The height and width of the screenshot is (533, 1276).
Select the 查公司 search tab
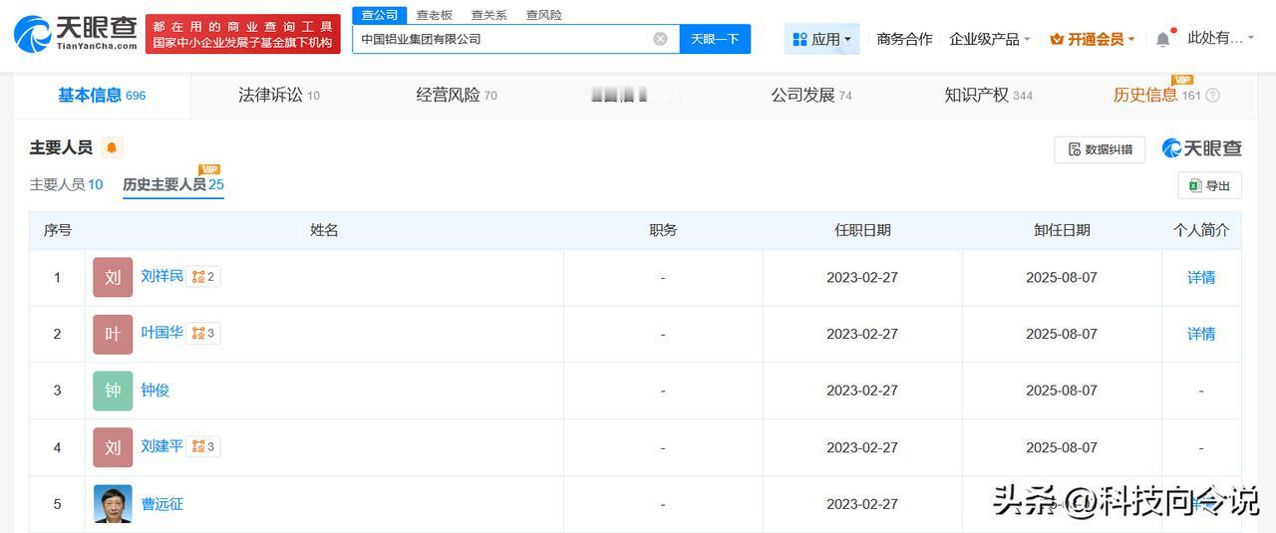[x=379, y=15]
